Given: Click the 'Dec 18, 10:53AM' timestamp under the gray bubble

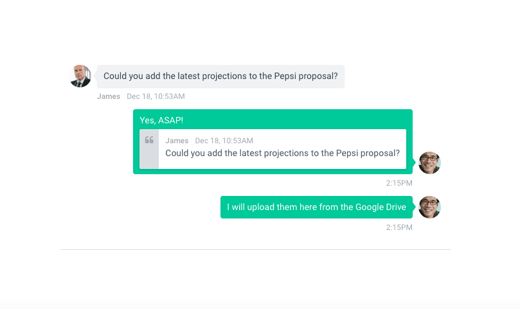Looking at the screenshot, I should [x=156, y=96].
